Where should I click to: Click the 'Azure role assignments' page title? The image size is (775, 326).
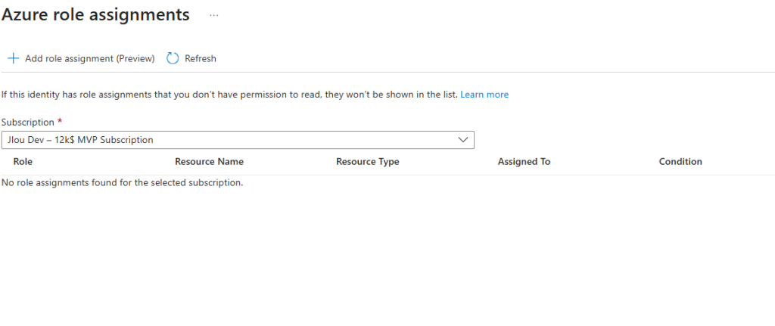pyautogui.click(x=96, y=14)
